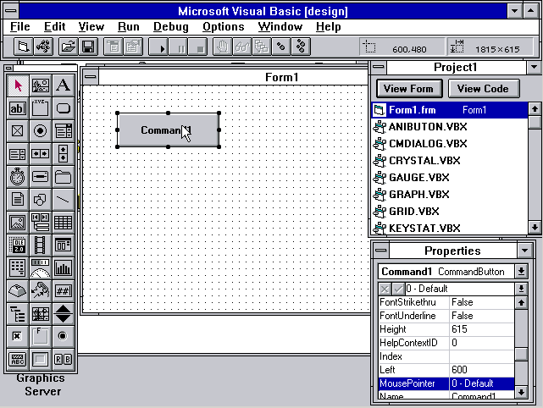Open the Window menu
The height and width of the screenshot is (408, 543).
pos(280,26)
